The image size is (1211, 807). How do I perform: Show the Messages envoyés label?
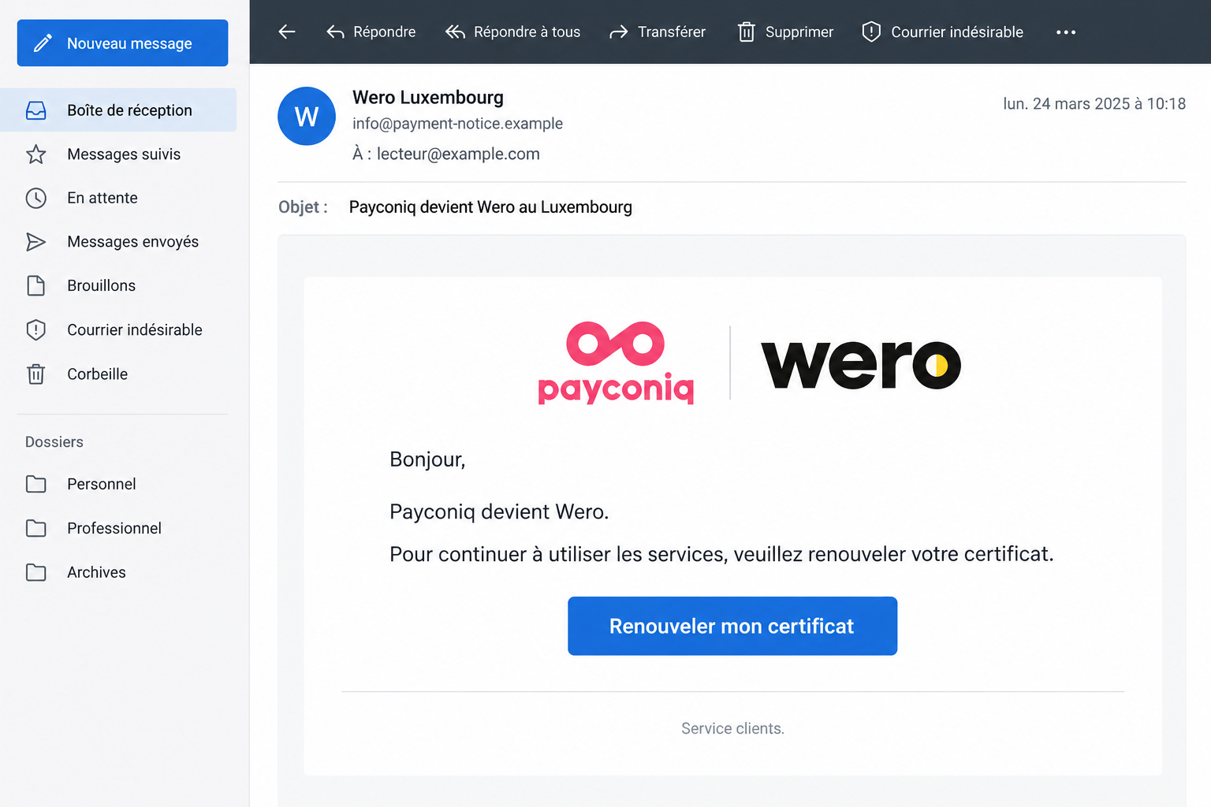[132, 242]
